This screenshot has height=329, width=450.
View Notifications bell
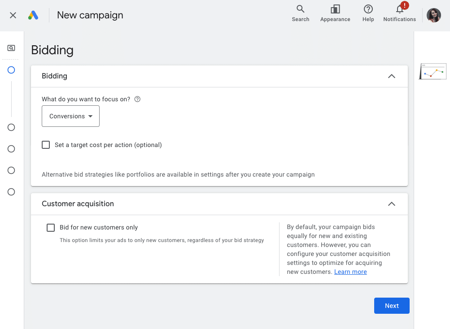(x=399, y=13)
